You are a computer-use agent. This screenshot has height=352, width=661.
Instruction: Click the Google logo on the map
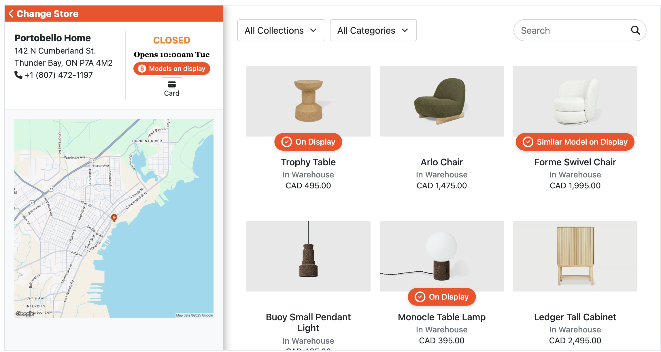[x=25, y=314]
